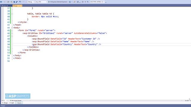
Task: Switch to Design view
Action: click(x=5, y=103)
